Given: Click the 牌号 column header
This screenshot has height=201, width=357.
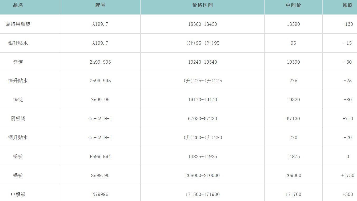Looking at the screenshot, I should point(100,5).
